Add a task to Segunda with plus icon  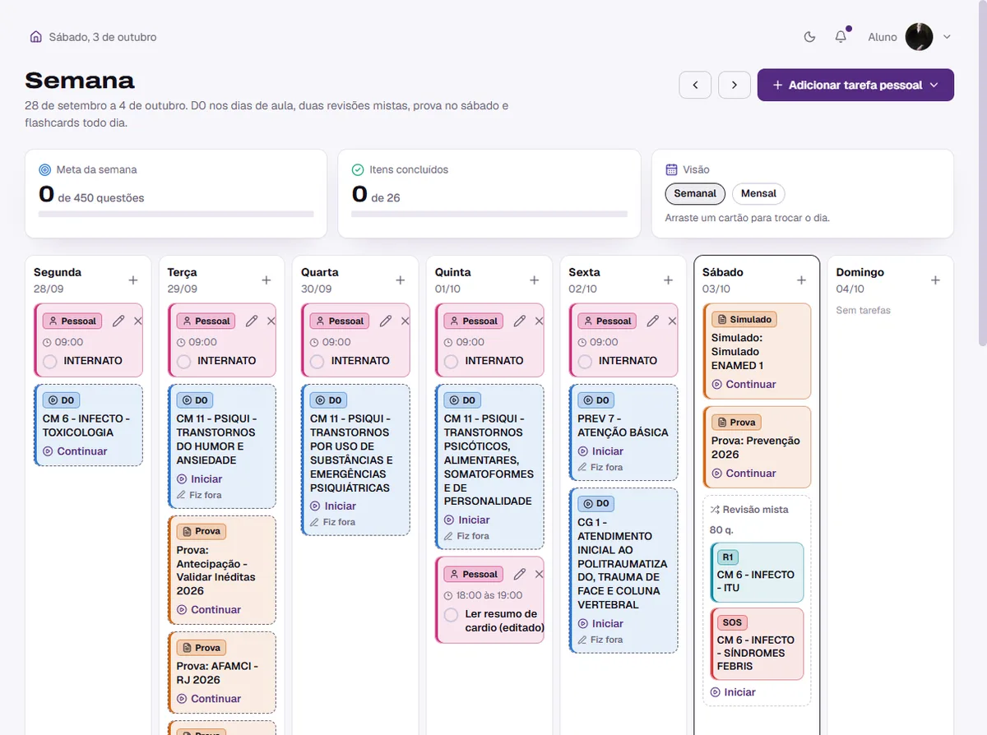pos(133,280)
